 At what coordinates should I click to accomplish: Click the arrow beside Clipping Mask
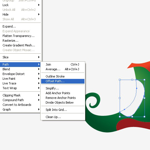tap(39, 95)
